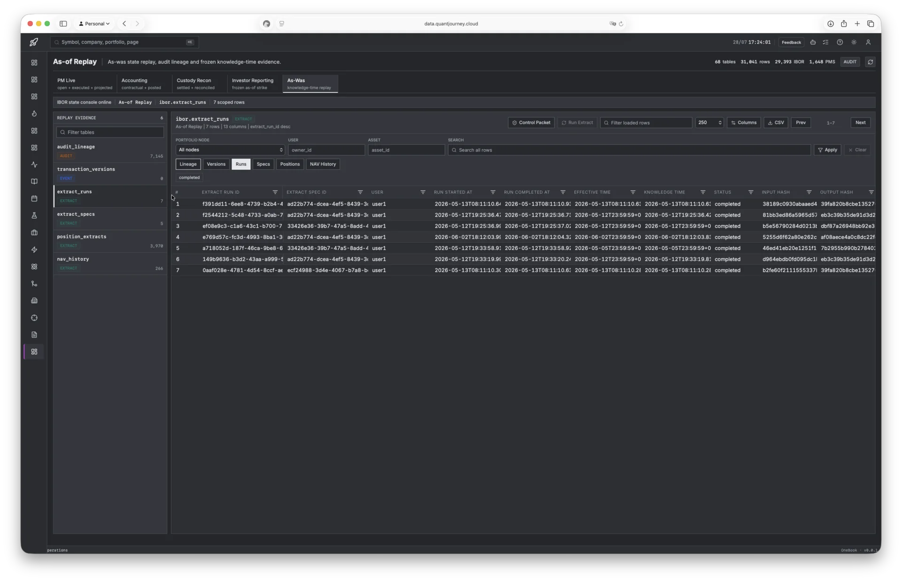Open the document icon in the sidebar
This screenshot has width=902, height=581.
(x=34, y=335)
